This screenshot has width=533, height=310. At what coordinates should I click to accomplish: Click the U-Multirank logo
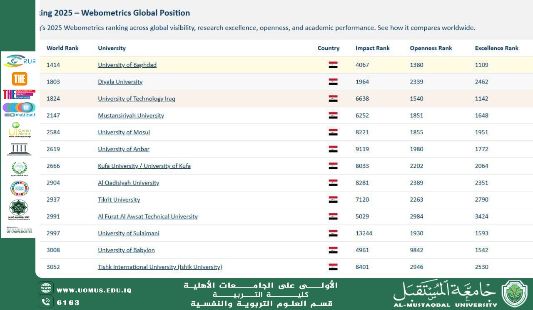pyautogui.click(x=19, y=110)
